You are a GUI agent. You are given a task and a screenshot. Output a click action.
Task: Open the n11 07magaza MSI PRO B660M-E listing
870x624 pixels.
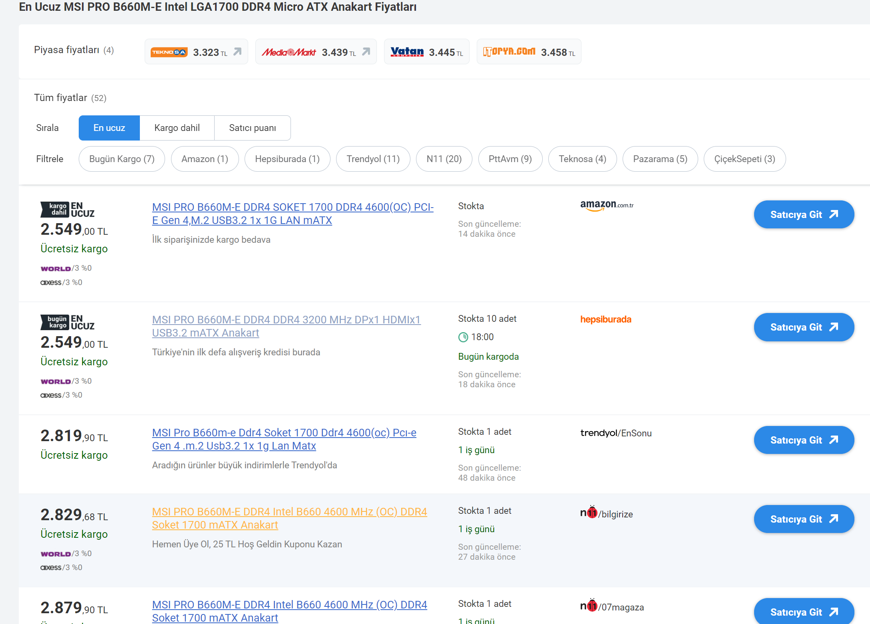coord(290,611)
